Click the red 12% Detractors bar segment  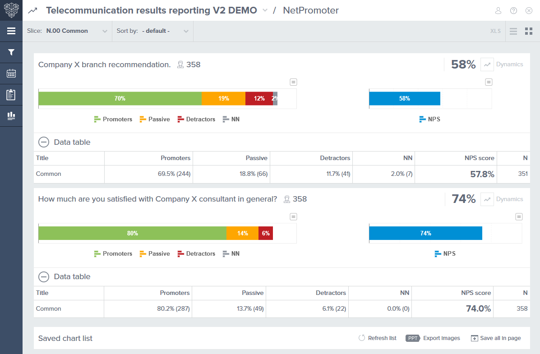259,98
